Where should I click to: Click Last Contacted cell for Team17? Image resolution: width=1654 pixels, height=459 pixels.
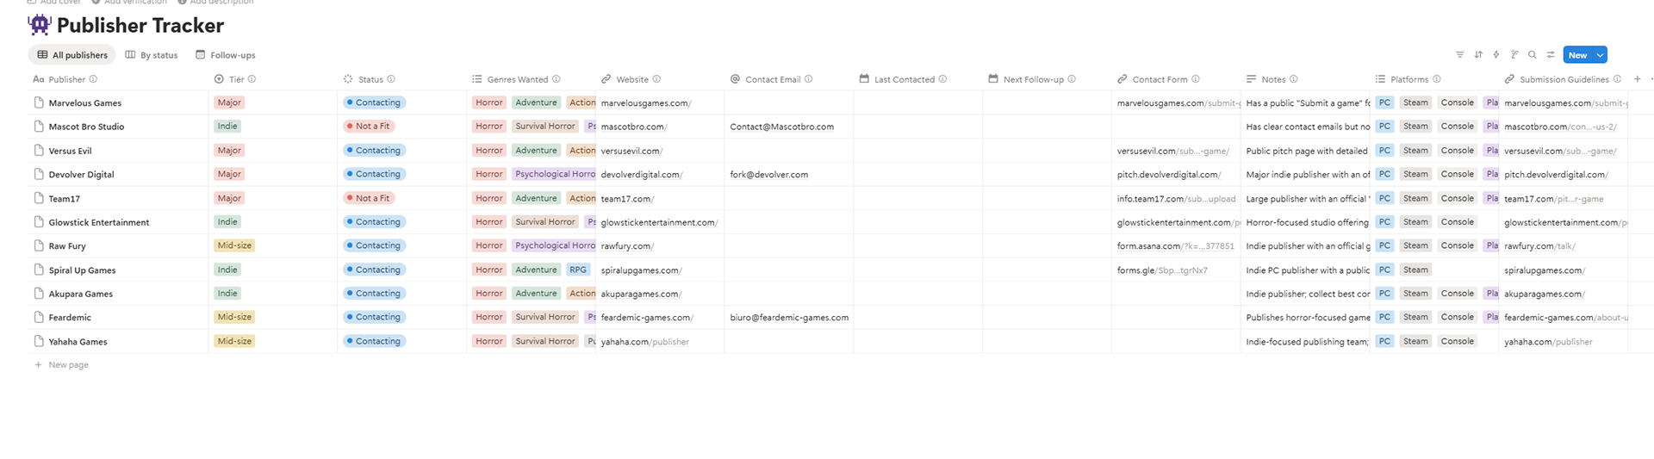click(917, 198)
